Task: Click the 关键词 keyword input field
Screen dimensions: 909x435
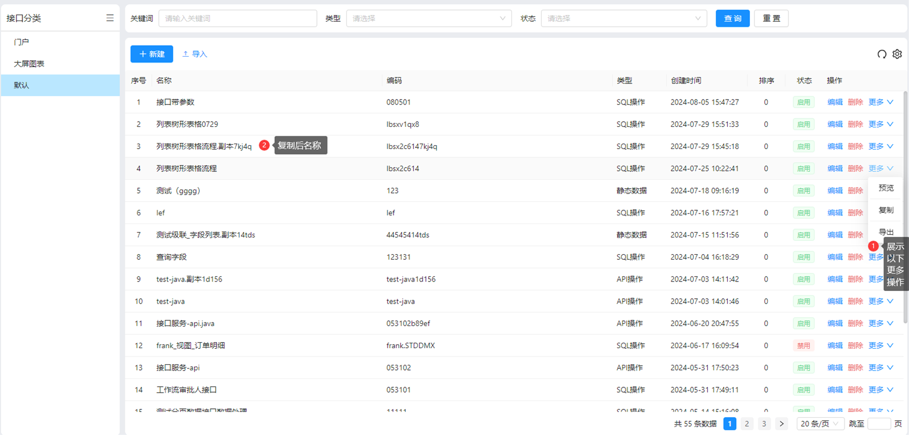Action: coord(237,18)
